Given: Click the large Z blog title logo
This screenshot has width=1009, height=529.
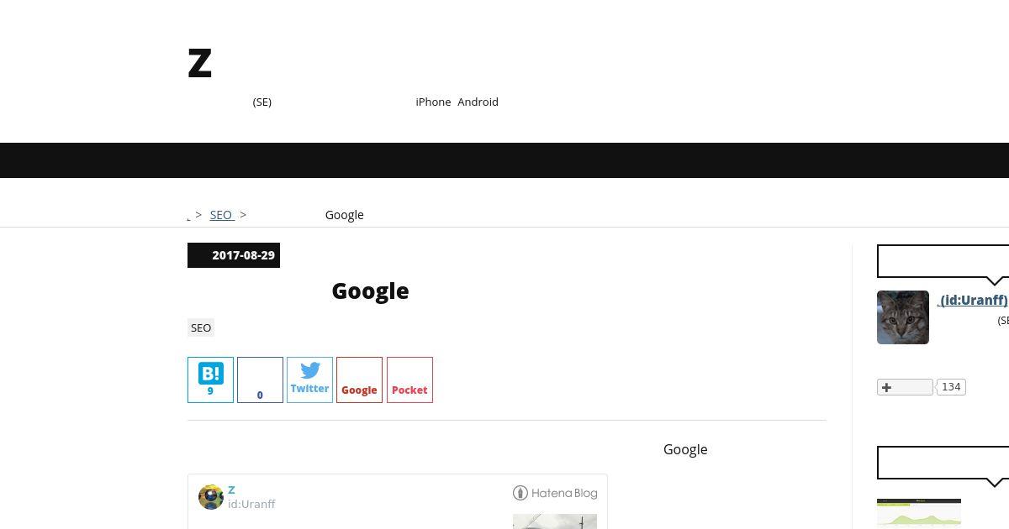Looking at the screenshot, I should coord(200,63).
